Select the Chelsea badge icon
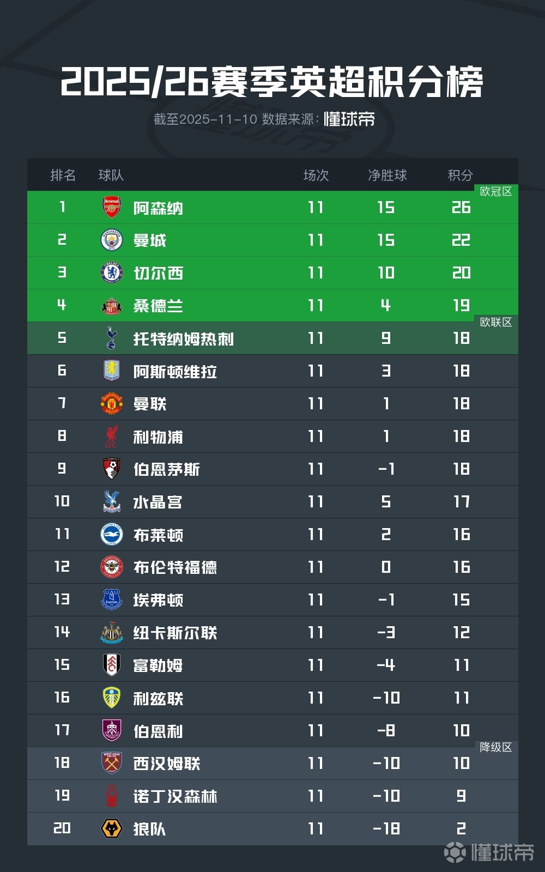The height and width of the screenshot is (872, 545). 112,272
